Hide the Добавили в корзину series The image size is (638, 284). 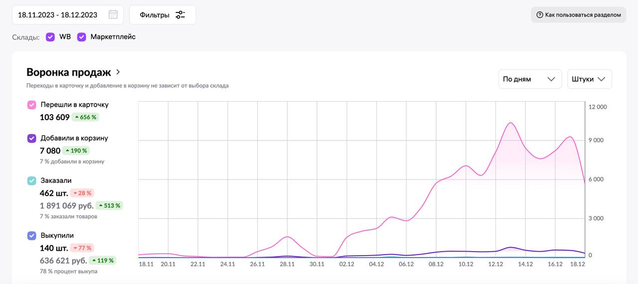coord(32,138)
